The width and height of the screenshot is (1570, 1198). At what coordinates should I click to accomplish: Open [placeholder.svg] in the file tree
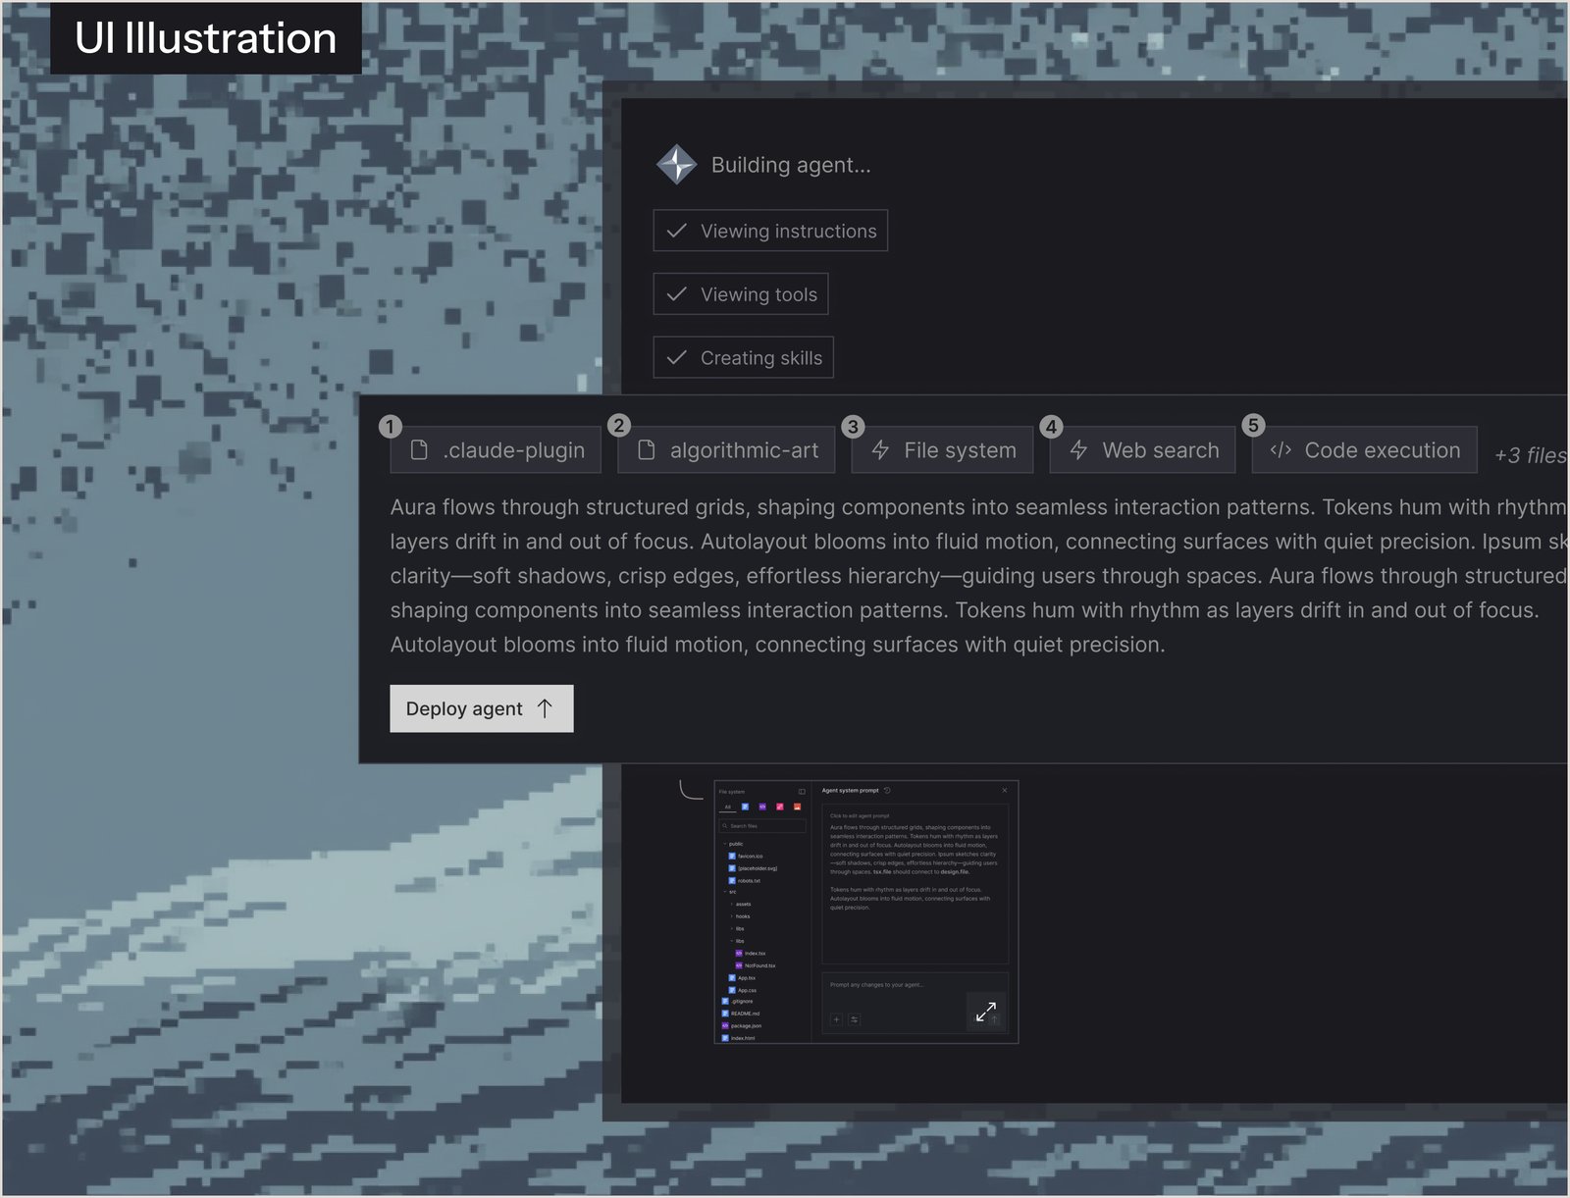click(x=753, y=868)
